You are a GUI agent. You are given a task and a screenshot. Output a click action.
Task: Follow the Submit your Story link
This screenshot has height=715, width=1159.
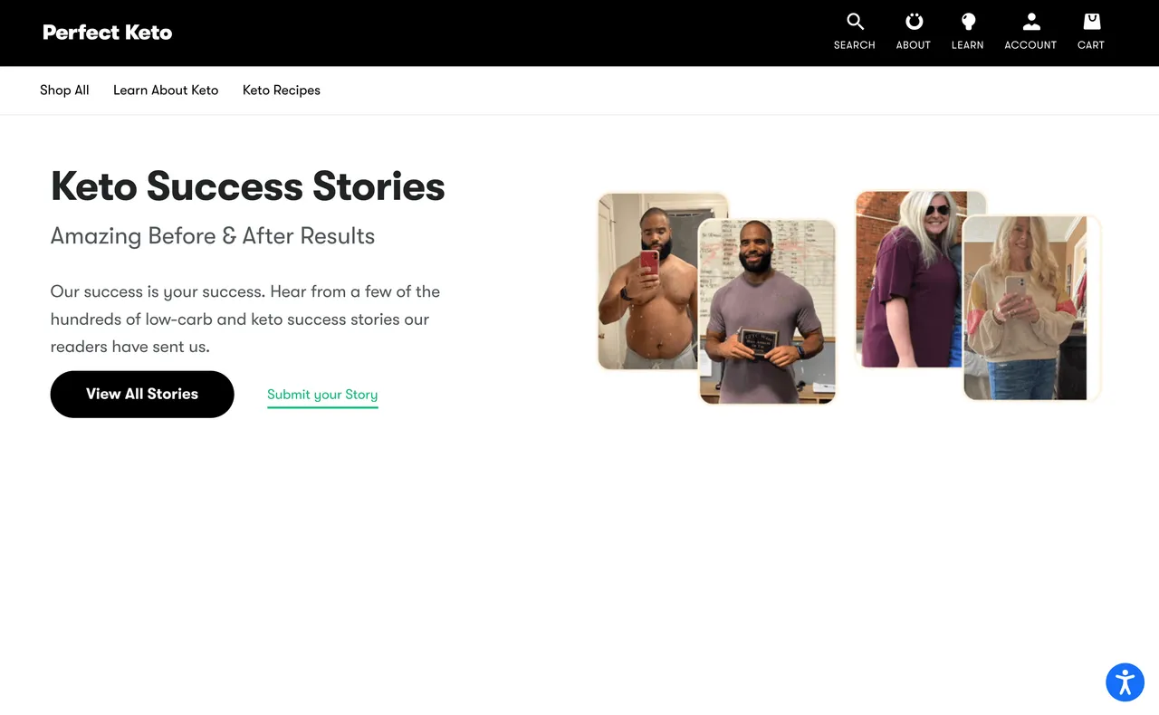click(322, 395)
